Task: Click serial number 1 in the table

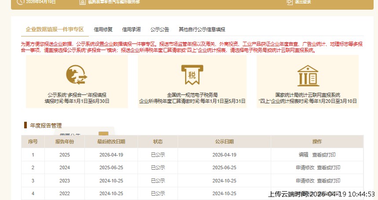Action: point(33,155)
